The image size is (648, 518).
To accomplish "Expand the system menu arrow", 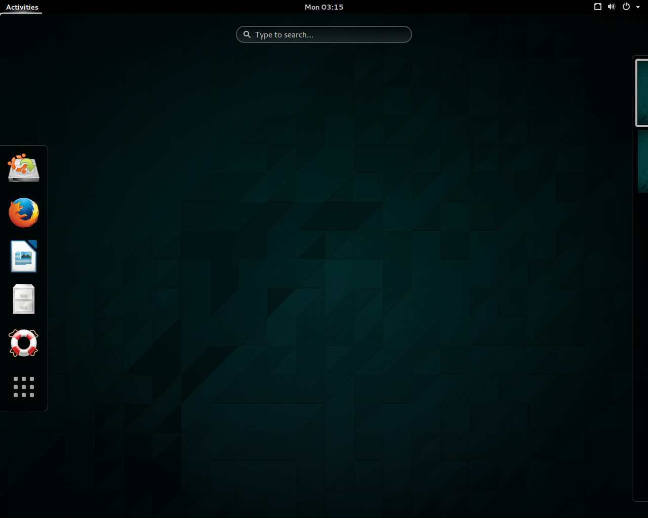I will pyautogui.click(x=638, y=7).
